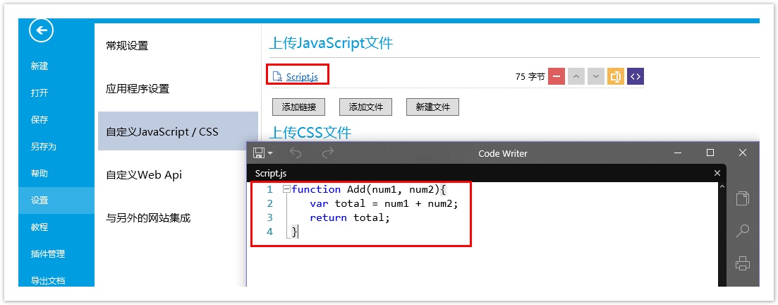Click the scroll up arrow in code editor

722,187
